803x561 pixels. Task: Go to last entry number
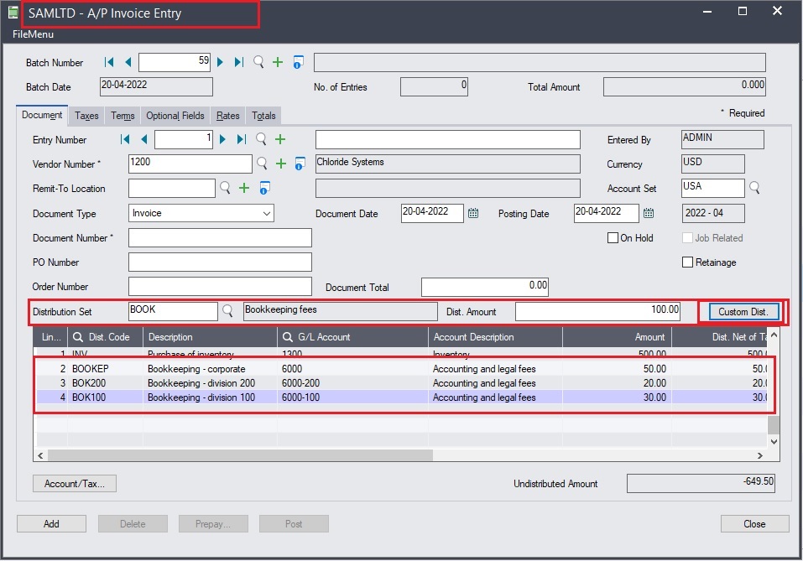click(x=241, y=139)
